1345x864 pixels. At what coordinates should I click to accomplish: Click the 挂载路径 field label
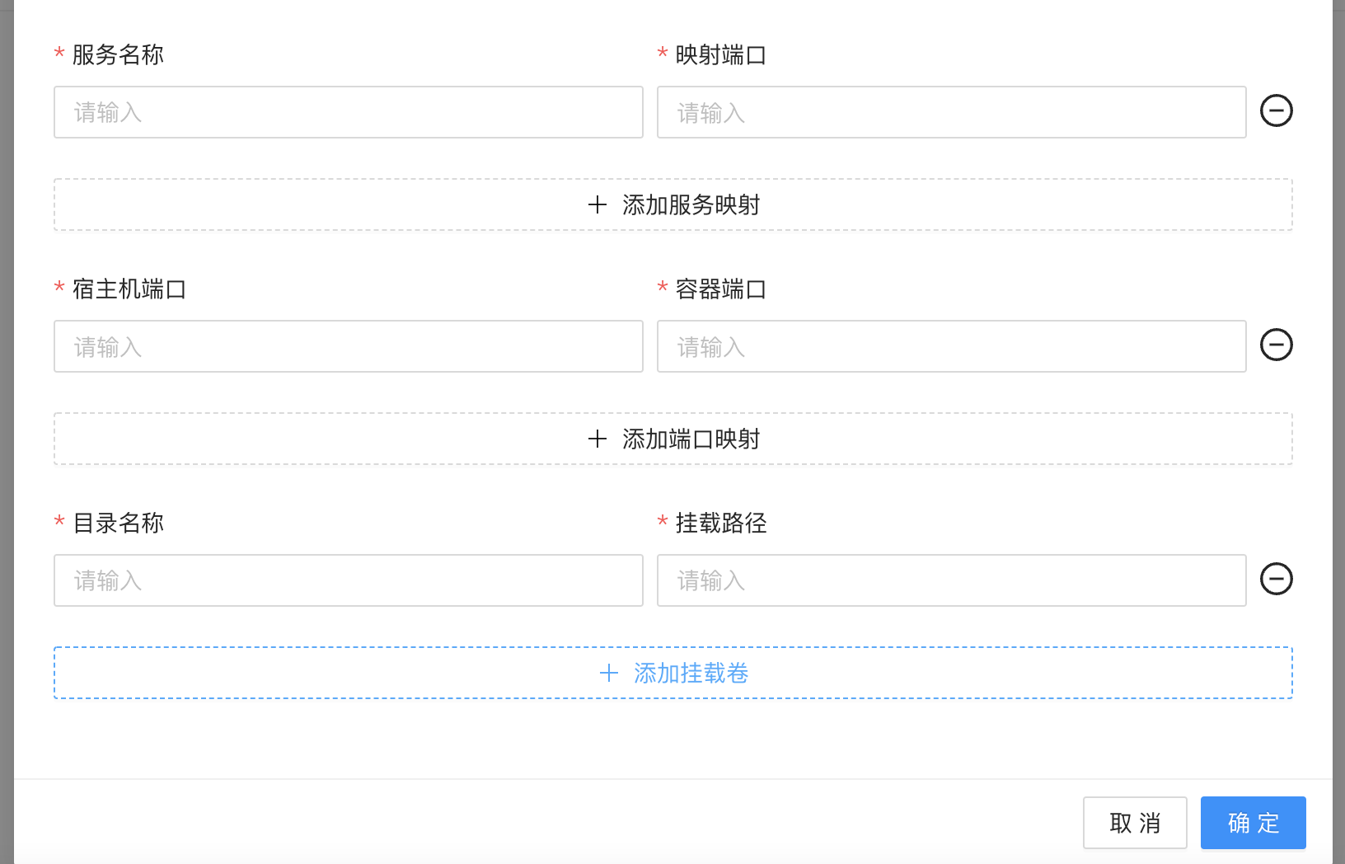click(719, 523)
